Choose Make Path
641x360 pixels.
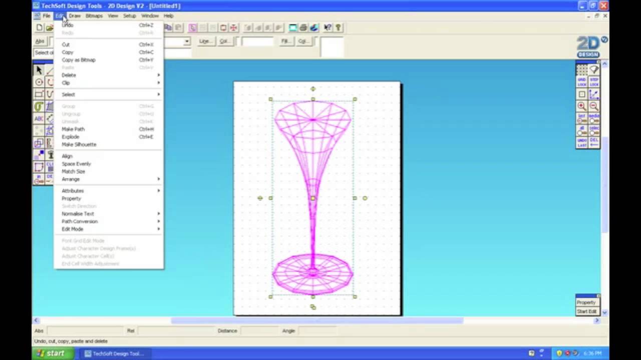tap(108, 129)
